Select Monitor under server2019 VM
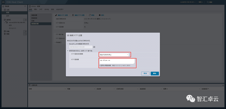The image size is (226, 109). click(x=10, y=25)
